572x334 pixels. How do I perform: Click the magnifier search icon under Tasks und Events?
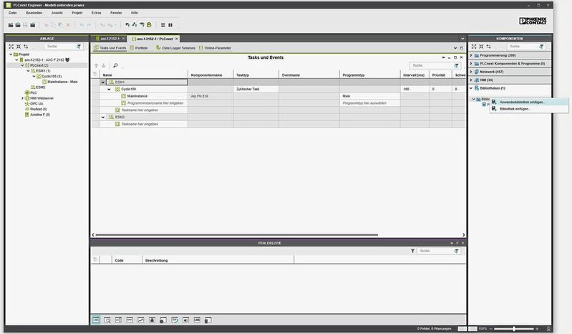[x=115, y=65]
